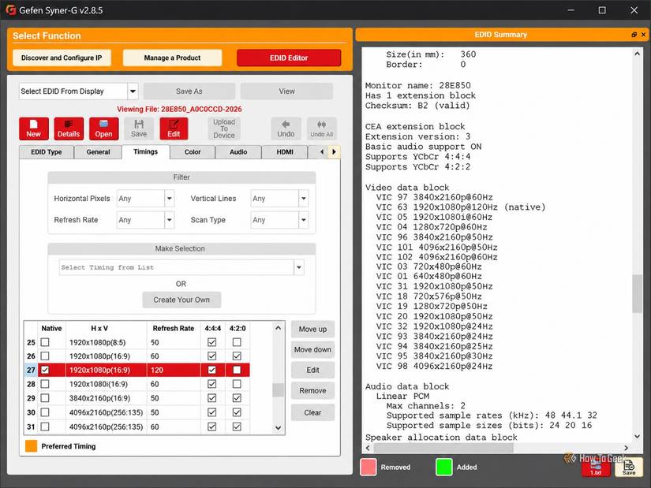Click Discover and Configure IP button
The height and width of the screenshot is (488, 651).
point(62,58)
